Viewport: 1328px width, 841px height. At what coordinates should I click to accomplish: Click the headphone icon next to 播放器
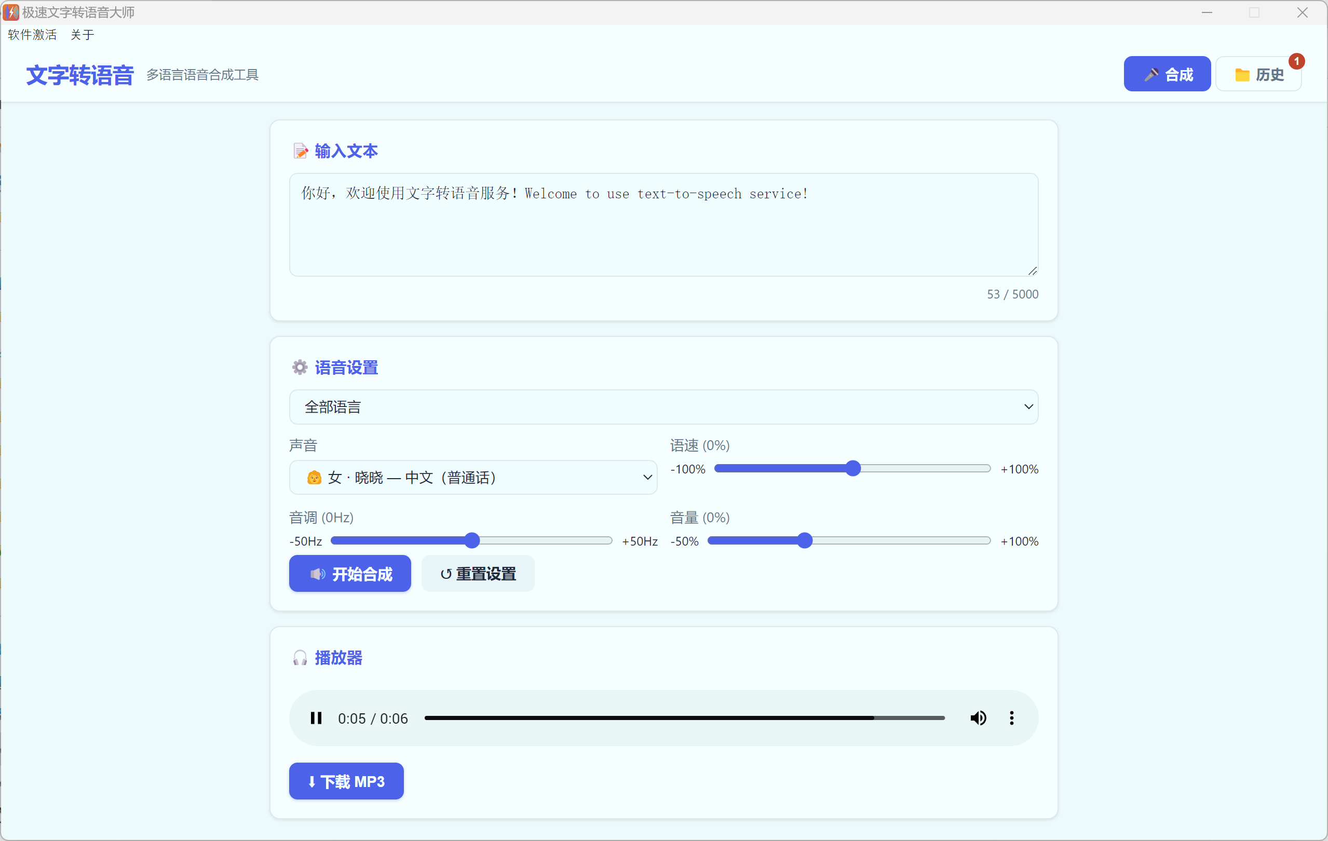(300, 657)
